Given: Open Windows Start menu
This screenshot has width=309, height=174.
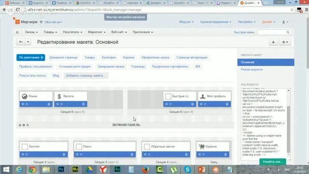Looking at the screenshot, I should point(6,169).
